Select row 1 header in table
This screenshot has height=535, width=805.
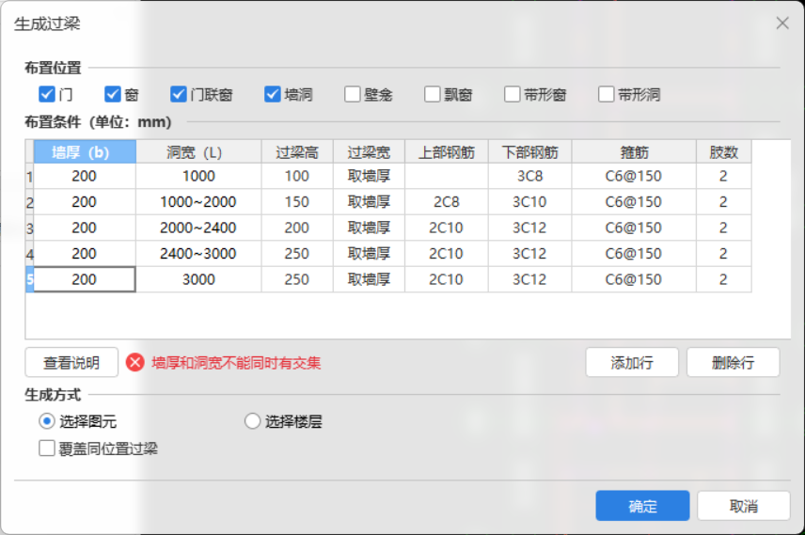point(29,176)
